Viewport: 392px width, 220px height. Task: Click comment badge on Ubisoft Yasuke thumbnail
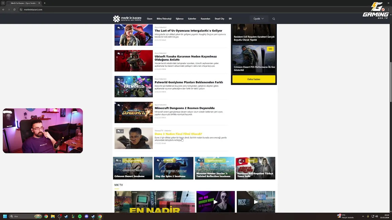120,54
